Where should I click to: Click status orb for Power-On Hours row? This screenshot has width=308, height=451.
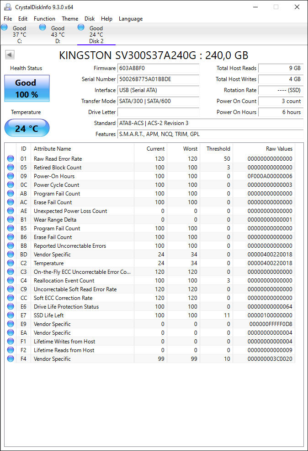point(11,176)
